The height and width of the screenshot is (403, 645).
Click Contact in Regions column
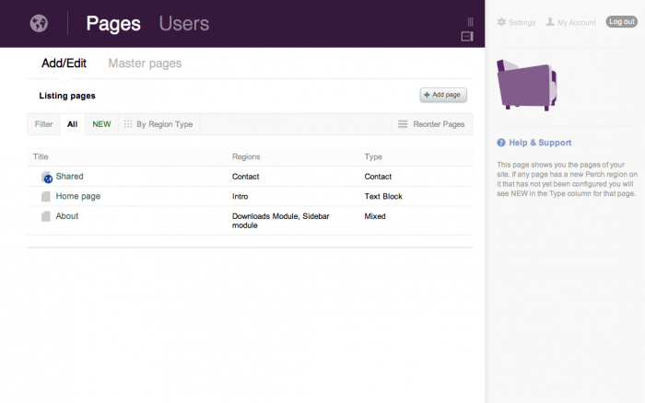click(246, 177)
